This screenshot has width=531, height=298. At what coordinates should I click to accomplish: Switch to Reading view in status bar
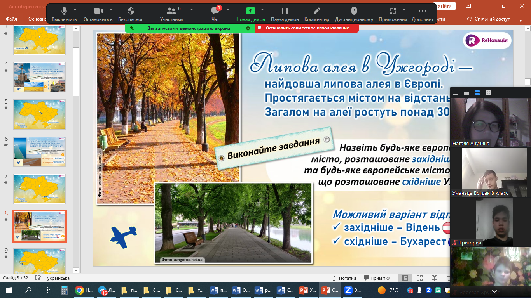coord(435,278)
